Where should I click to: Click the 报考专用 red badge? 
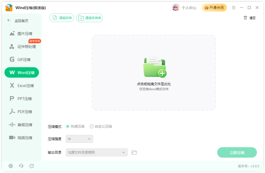click(x=35, y=41)
